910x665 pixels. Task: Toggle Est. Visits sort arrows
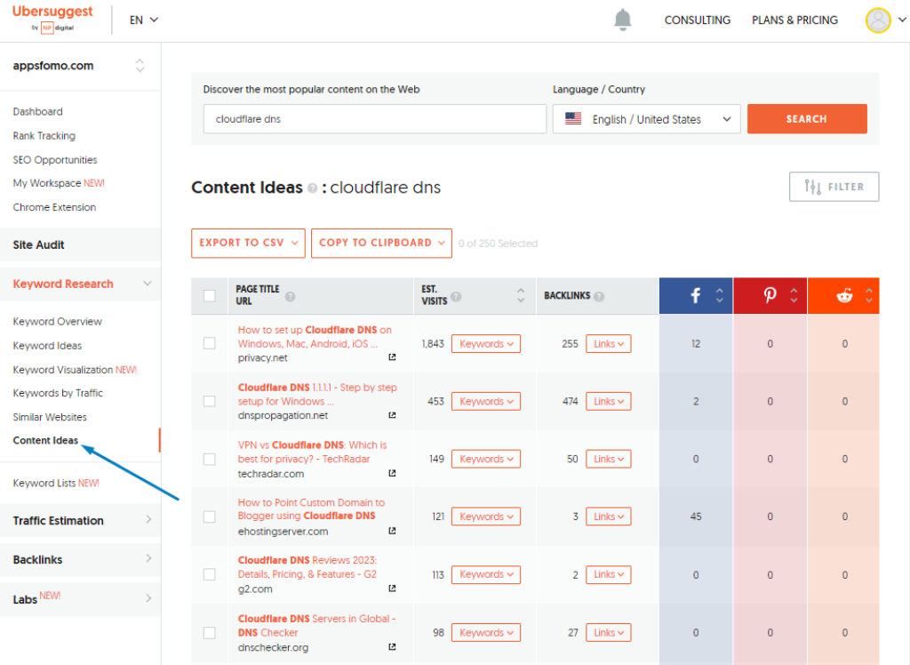(521, 296)
